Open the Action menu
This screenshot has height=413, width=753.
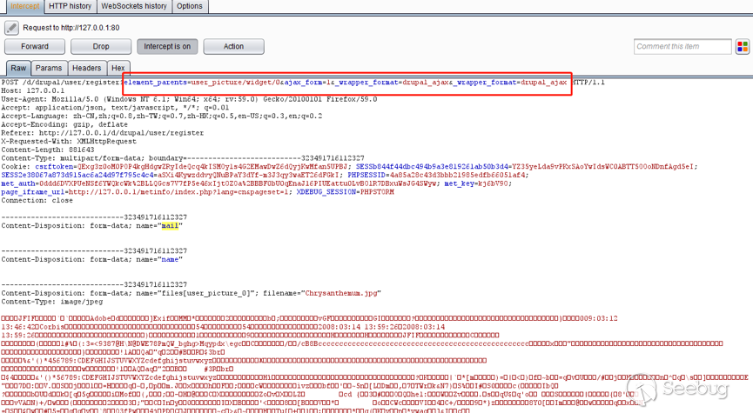pos(233,46)
